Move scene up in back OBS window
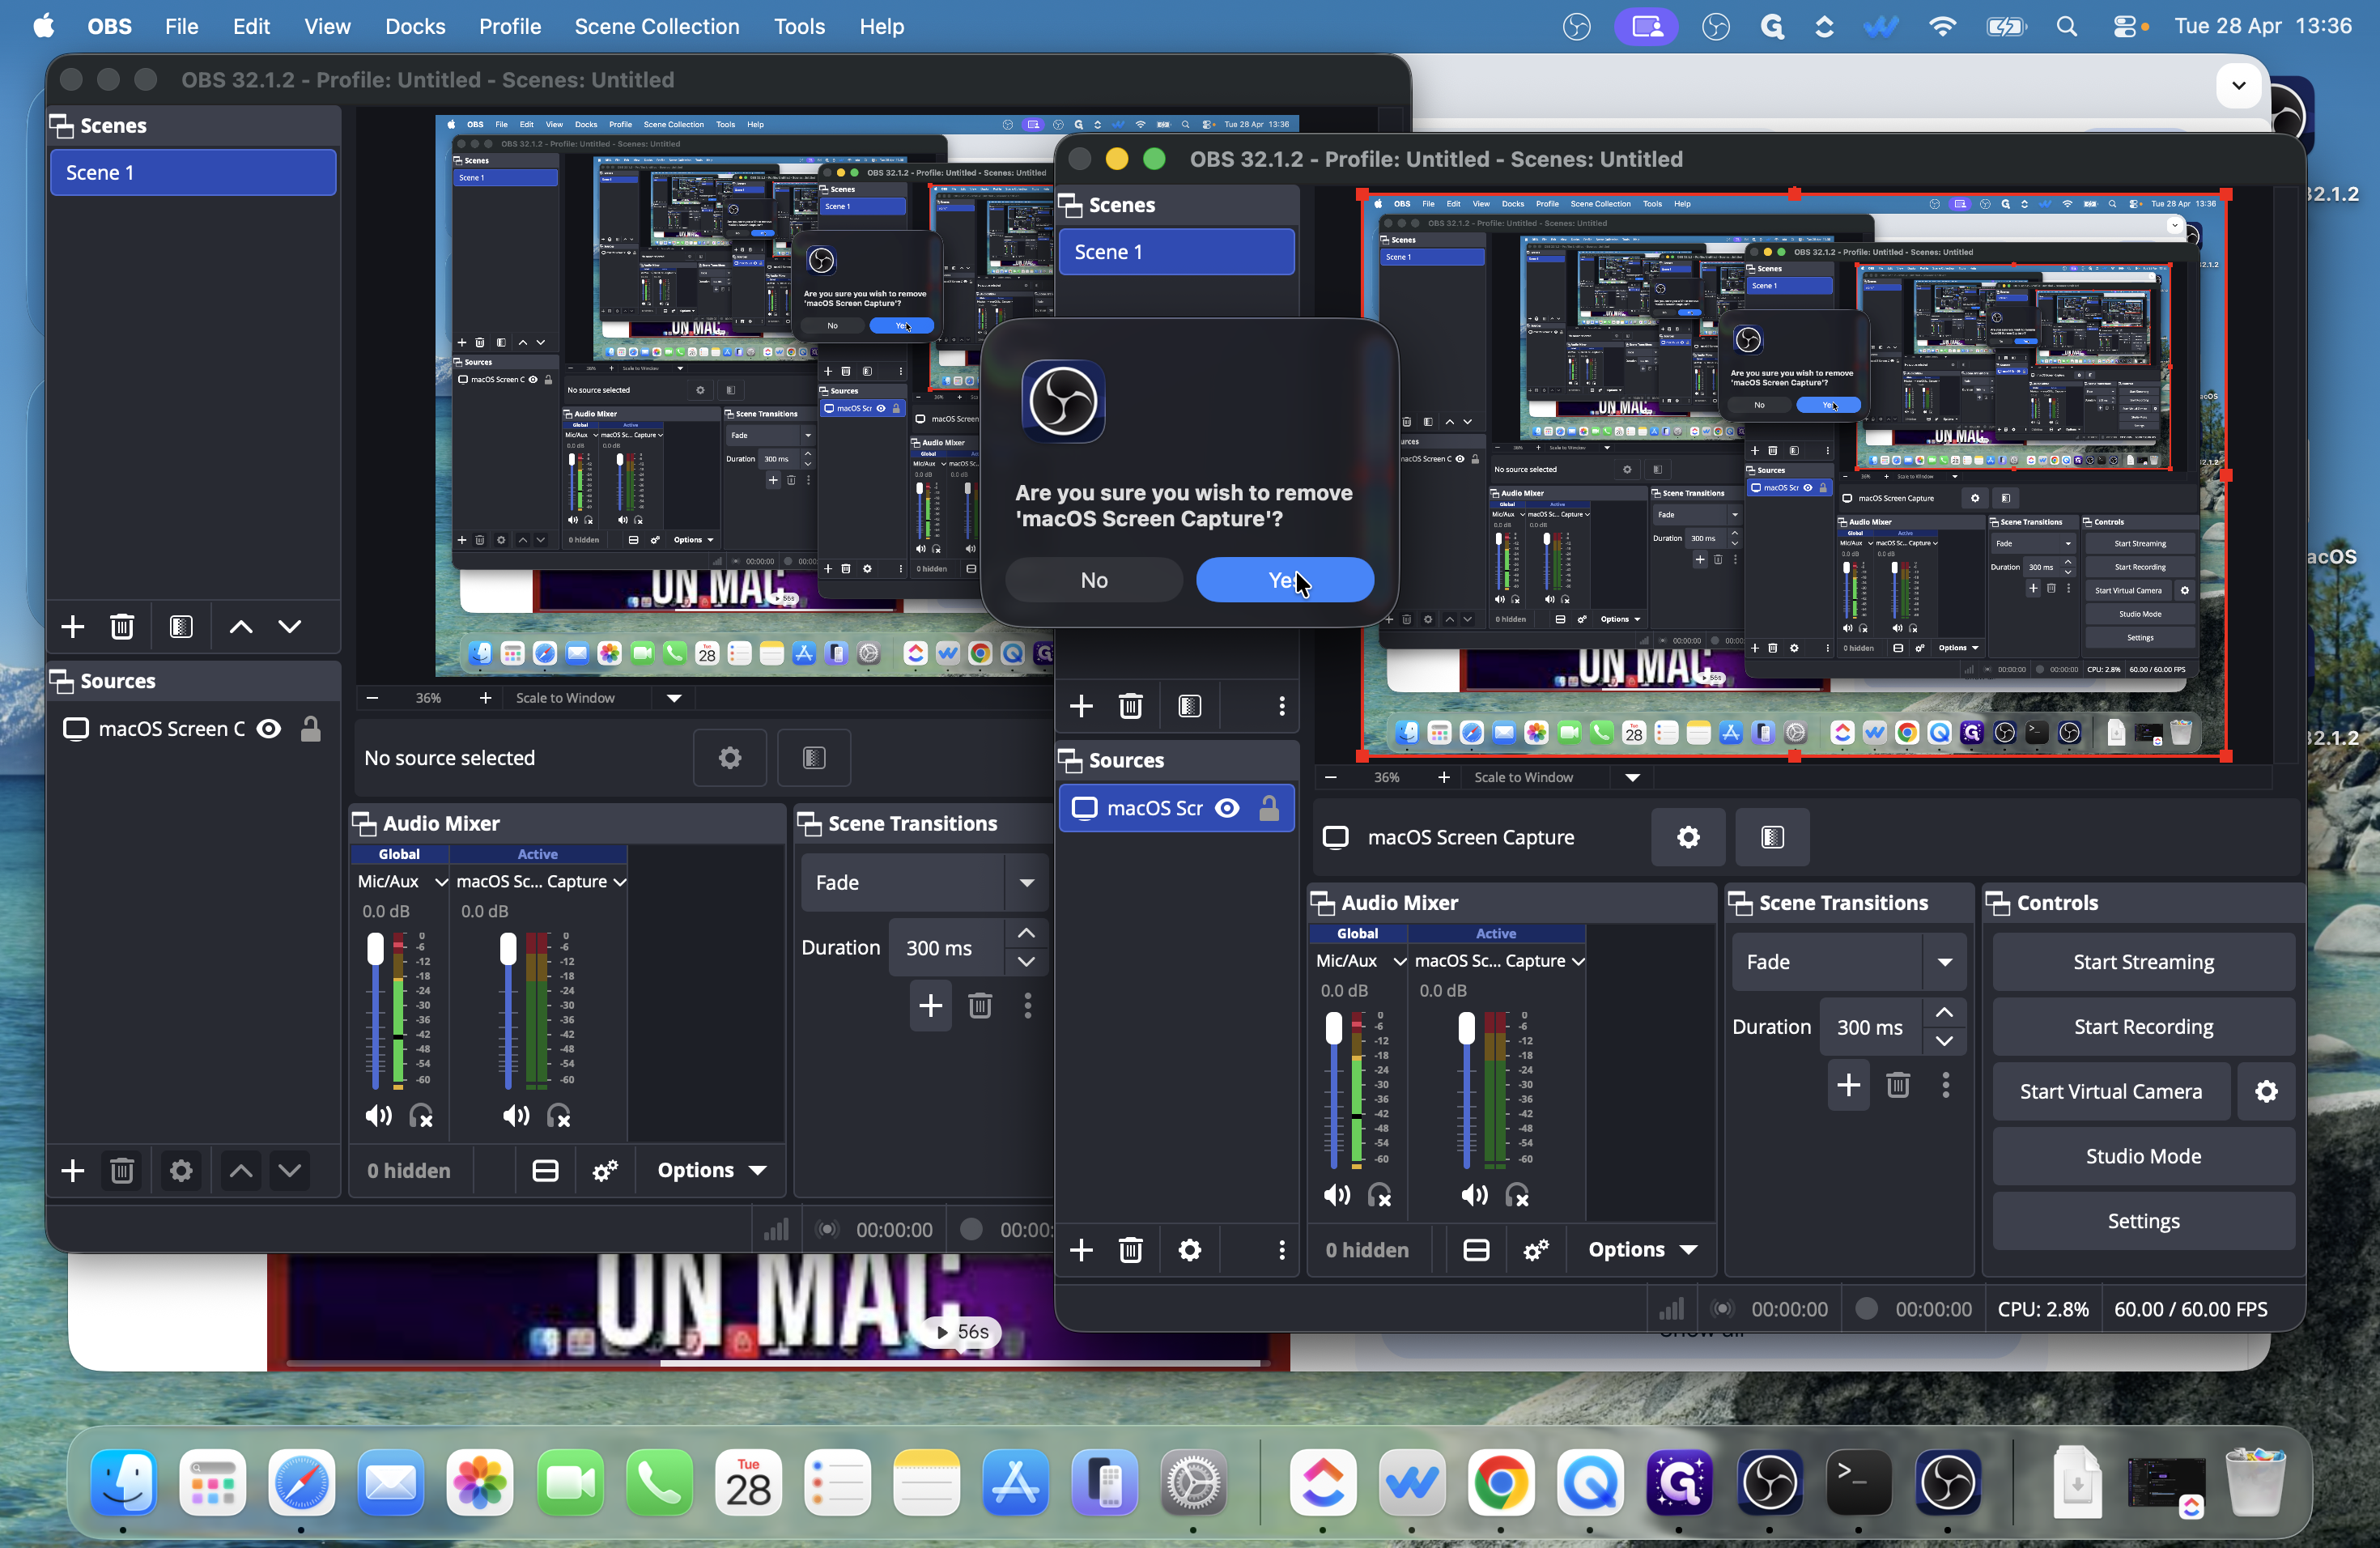 241,627
